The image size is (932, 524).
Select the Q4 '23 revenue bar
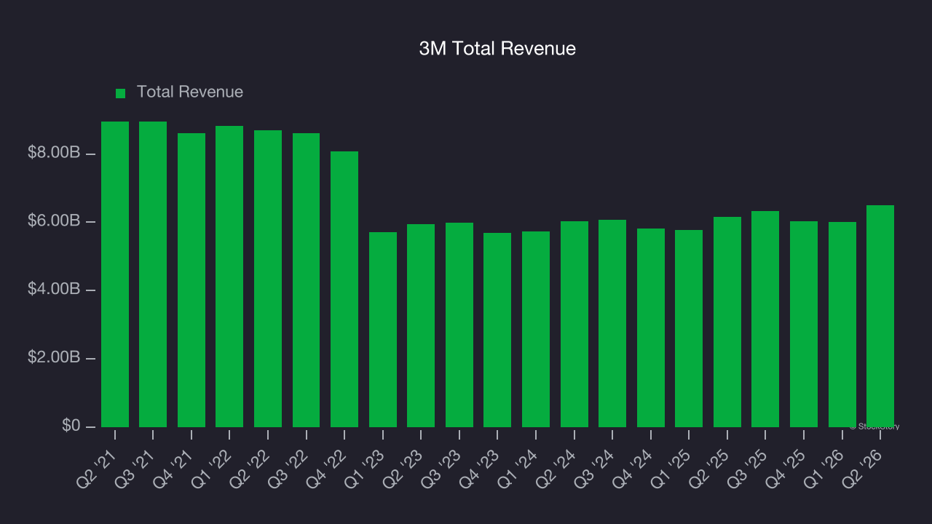[x=497, y=330]
